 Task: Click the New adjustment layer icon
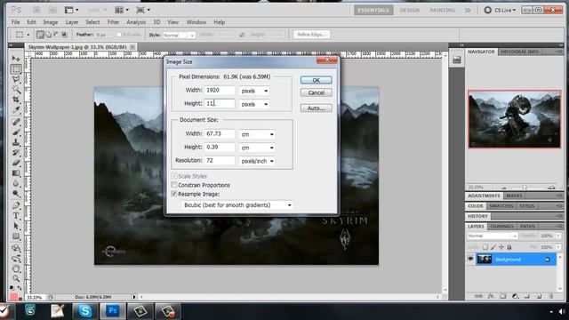[515, 296]
